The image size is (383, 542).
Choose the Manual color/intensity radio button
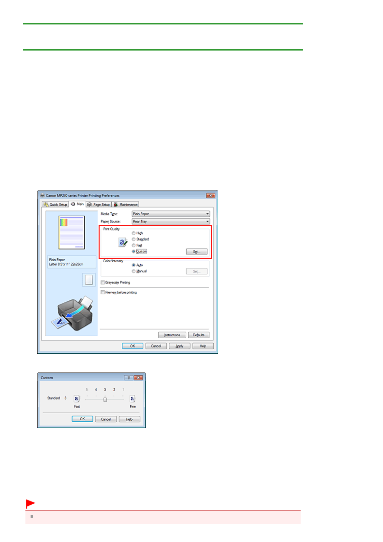tap(134, 271)
